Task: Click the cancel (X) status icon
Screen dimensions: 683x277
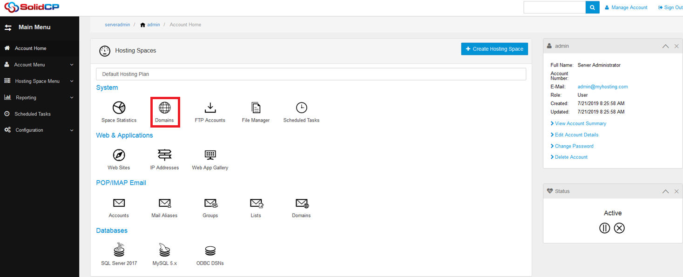Action: [619, 228]
